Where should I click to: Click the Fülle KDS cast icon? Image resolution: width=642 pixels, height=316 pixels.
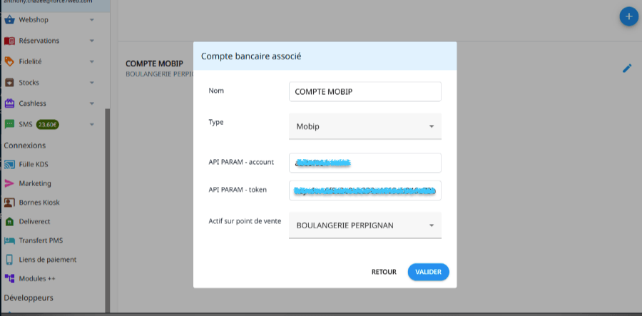click(9, 164)
